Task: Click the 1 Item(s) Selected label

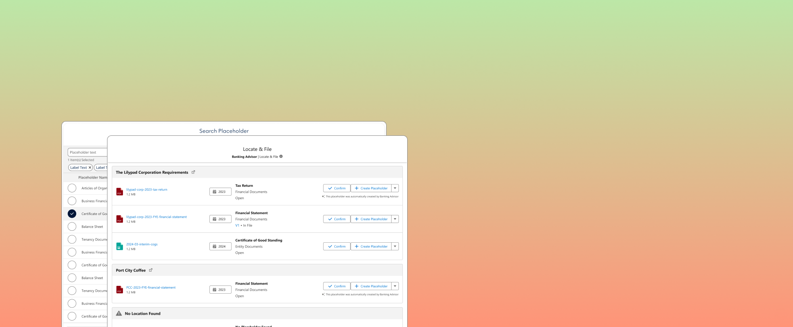Action: (x=81, y=160)
